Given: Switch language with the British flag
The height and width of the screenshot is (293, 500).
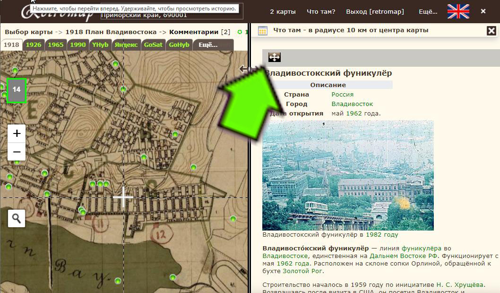Looking at the screenshot, I should [458, 11].
